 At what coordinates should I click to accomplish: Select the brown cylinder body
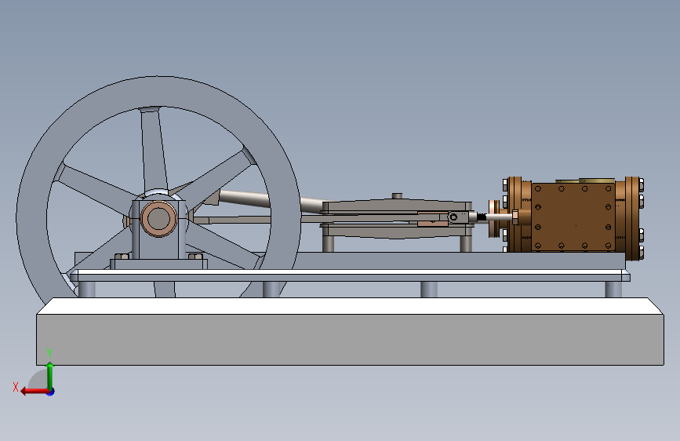click(573, 217)
